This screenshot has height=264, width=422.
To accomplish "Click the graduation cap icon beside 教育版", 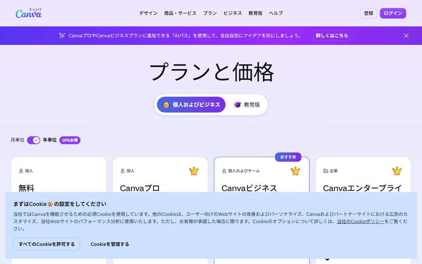I will click(x=237, y=105).
